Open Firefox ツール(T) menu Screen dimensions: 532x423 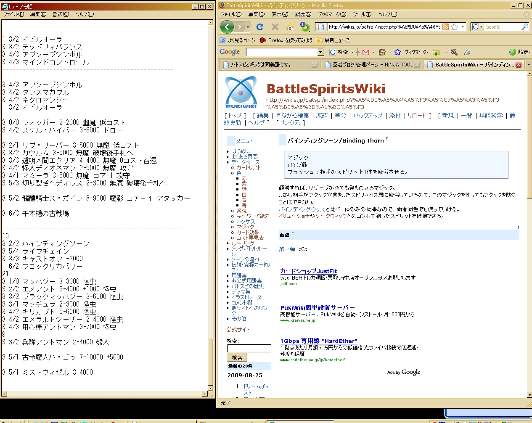pos(362,14)
